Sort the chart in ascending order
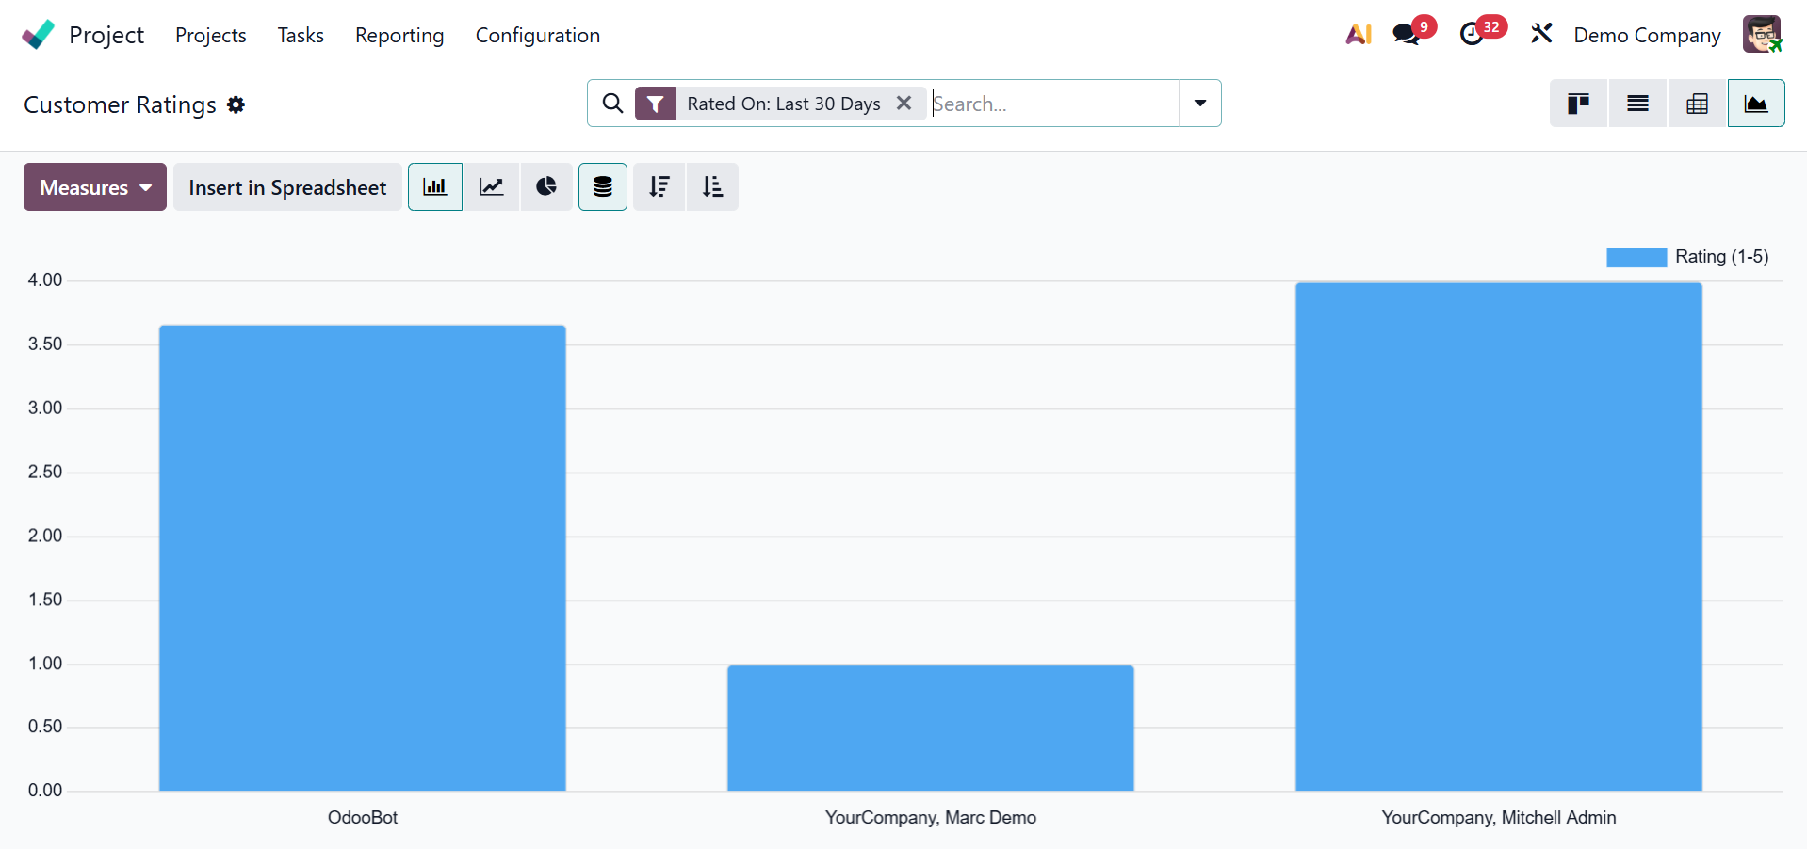1807x849 pixels. (x=713, y=186)
